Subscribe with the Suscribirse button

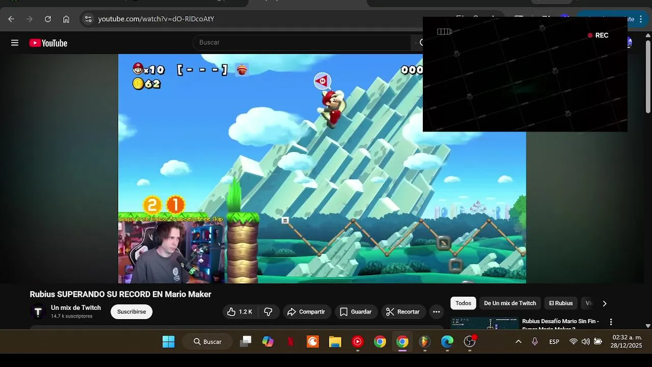click(131, 311)
